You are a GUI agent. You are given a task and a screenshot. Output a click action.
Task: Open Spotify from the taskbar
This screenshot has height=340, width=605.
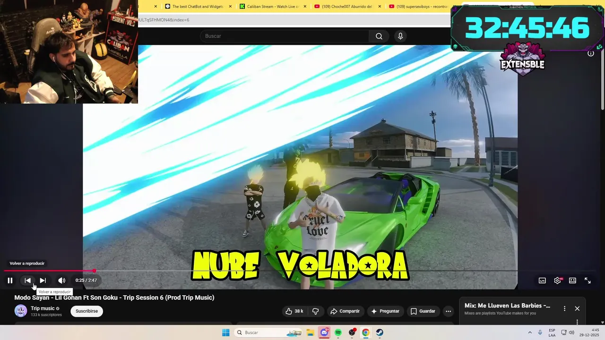pyautogui.click(x=338, y=332)
